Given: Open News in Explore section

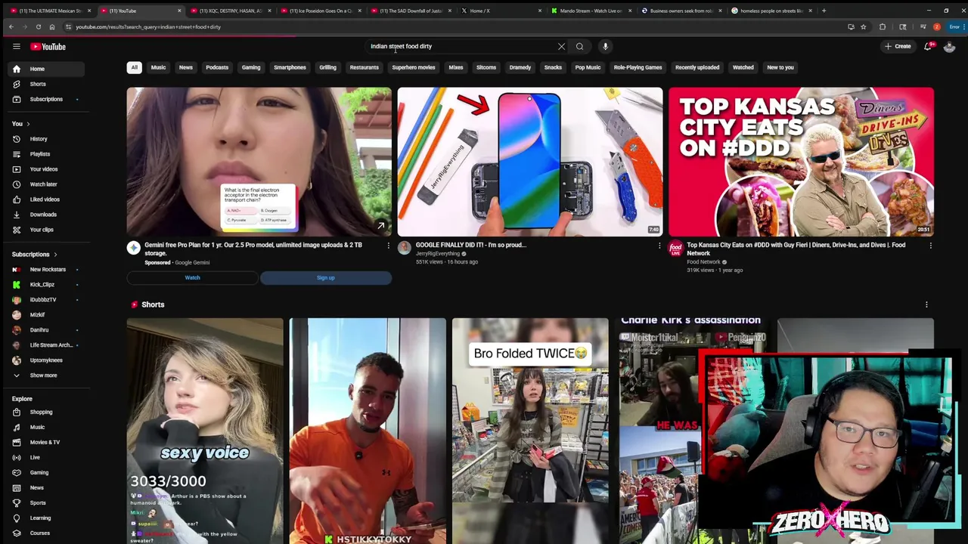Looking at the screenshot, I should (45, 488).
